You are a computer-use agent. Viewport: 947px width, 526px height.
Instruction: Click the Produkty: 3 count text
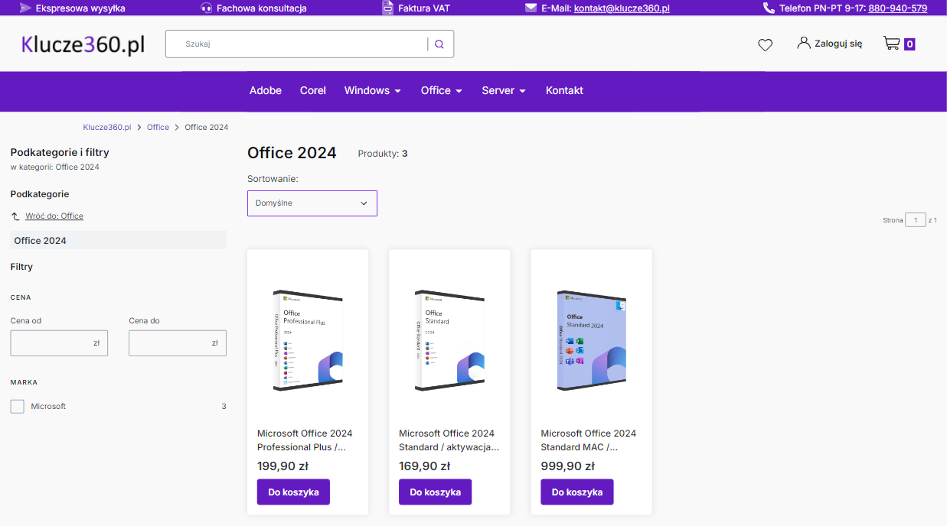click(x=383, y=154)
